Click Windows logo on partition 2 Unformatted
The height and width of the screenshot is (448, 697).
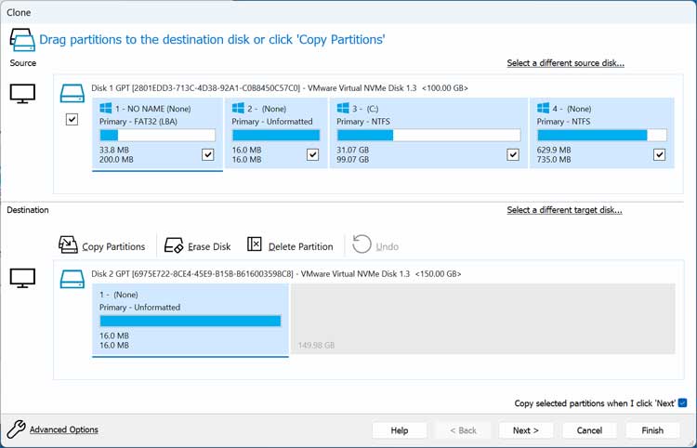pyautogui.click(x=238, y=108)
